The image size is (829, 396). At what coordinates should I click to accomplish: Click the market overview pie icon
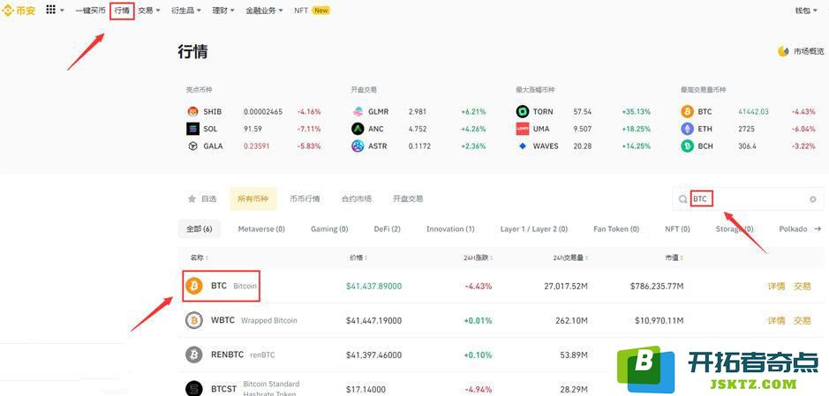(783, 51)
